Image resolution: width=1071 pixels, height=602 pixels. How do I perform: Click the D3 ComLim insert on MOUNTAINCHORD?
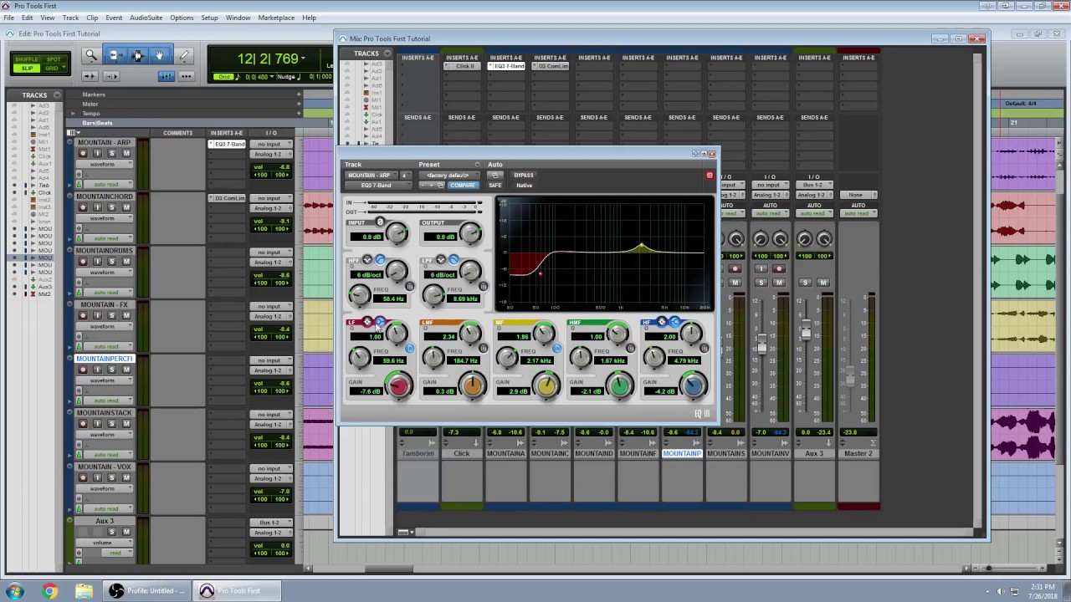228,198
